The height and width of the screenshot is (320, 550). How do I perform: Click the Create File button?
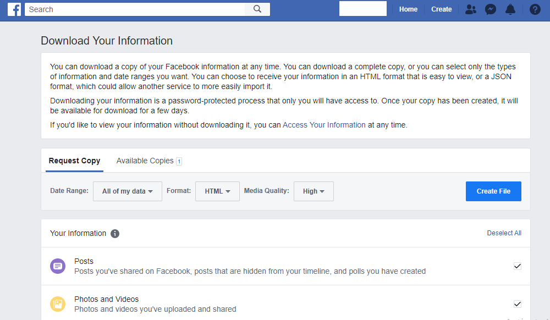click(493, 191)
